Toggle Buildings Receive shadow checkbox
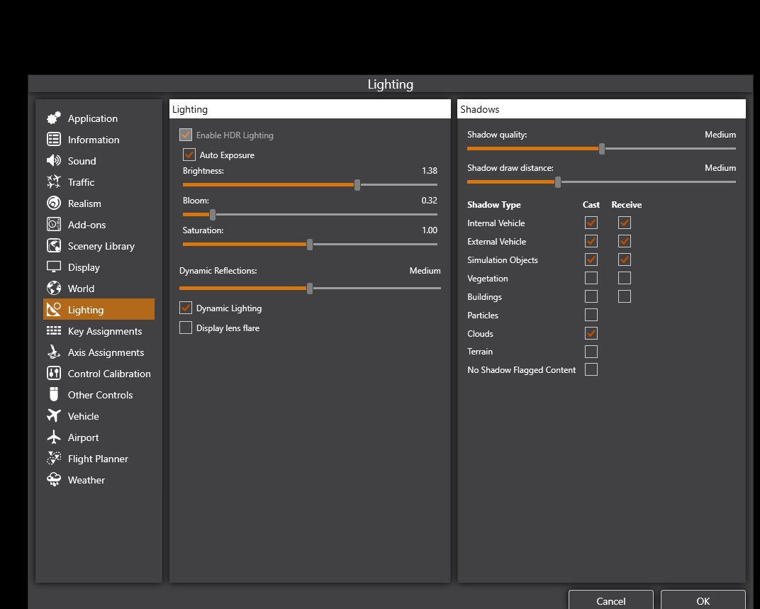Viewport: 760px width, 609px height. point(624,296)
